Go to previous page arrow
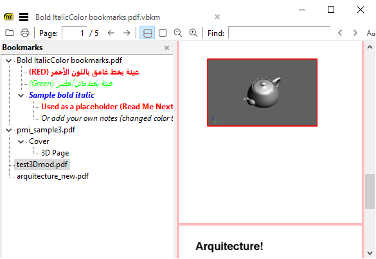This screenshot has width=376, height=259. pyautogui.click(x=111, y=33)
